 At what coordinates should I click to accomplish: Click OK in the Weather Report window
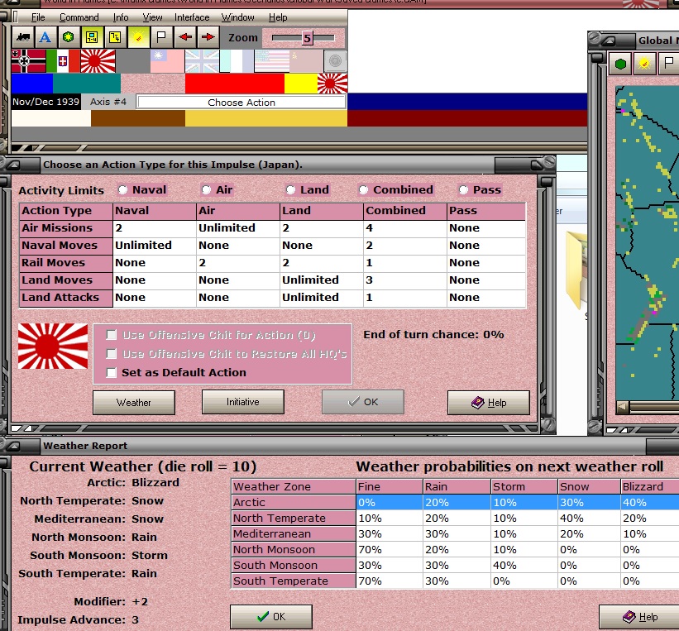click(271, 616)
